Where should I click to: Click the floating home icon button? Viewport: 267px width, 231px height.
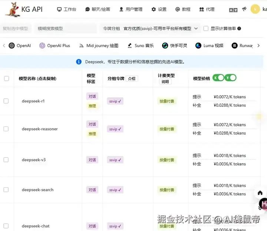260,193
